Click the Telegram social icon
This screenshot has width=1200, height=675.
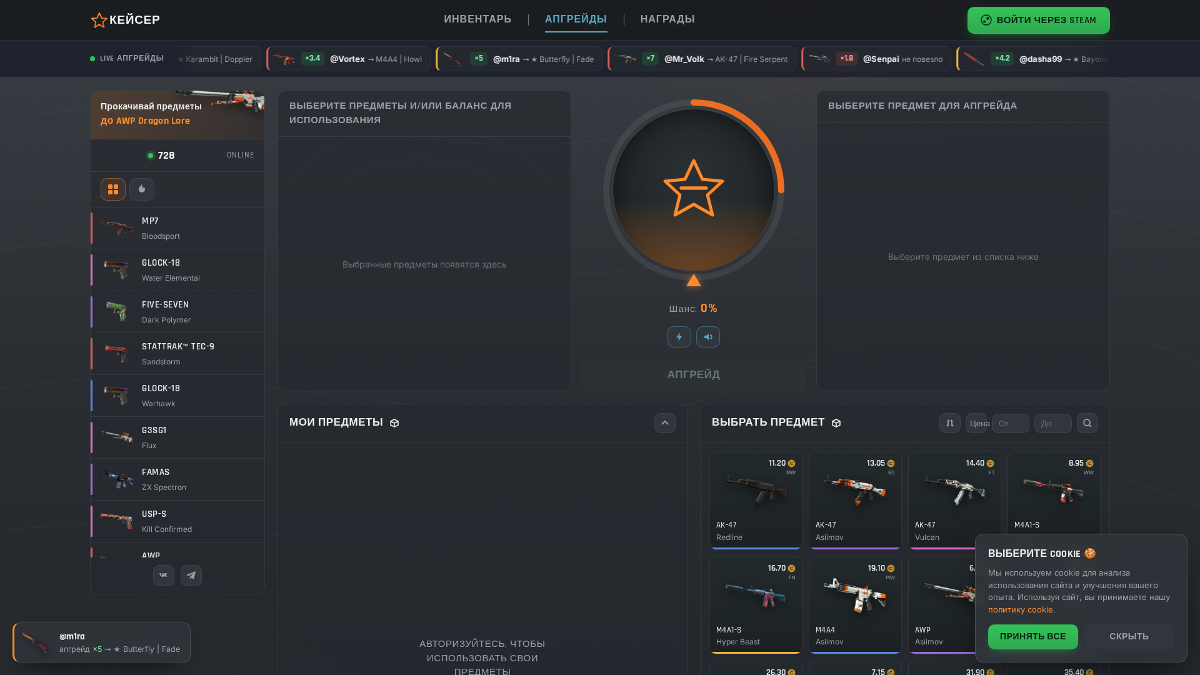tap(191, 576)
